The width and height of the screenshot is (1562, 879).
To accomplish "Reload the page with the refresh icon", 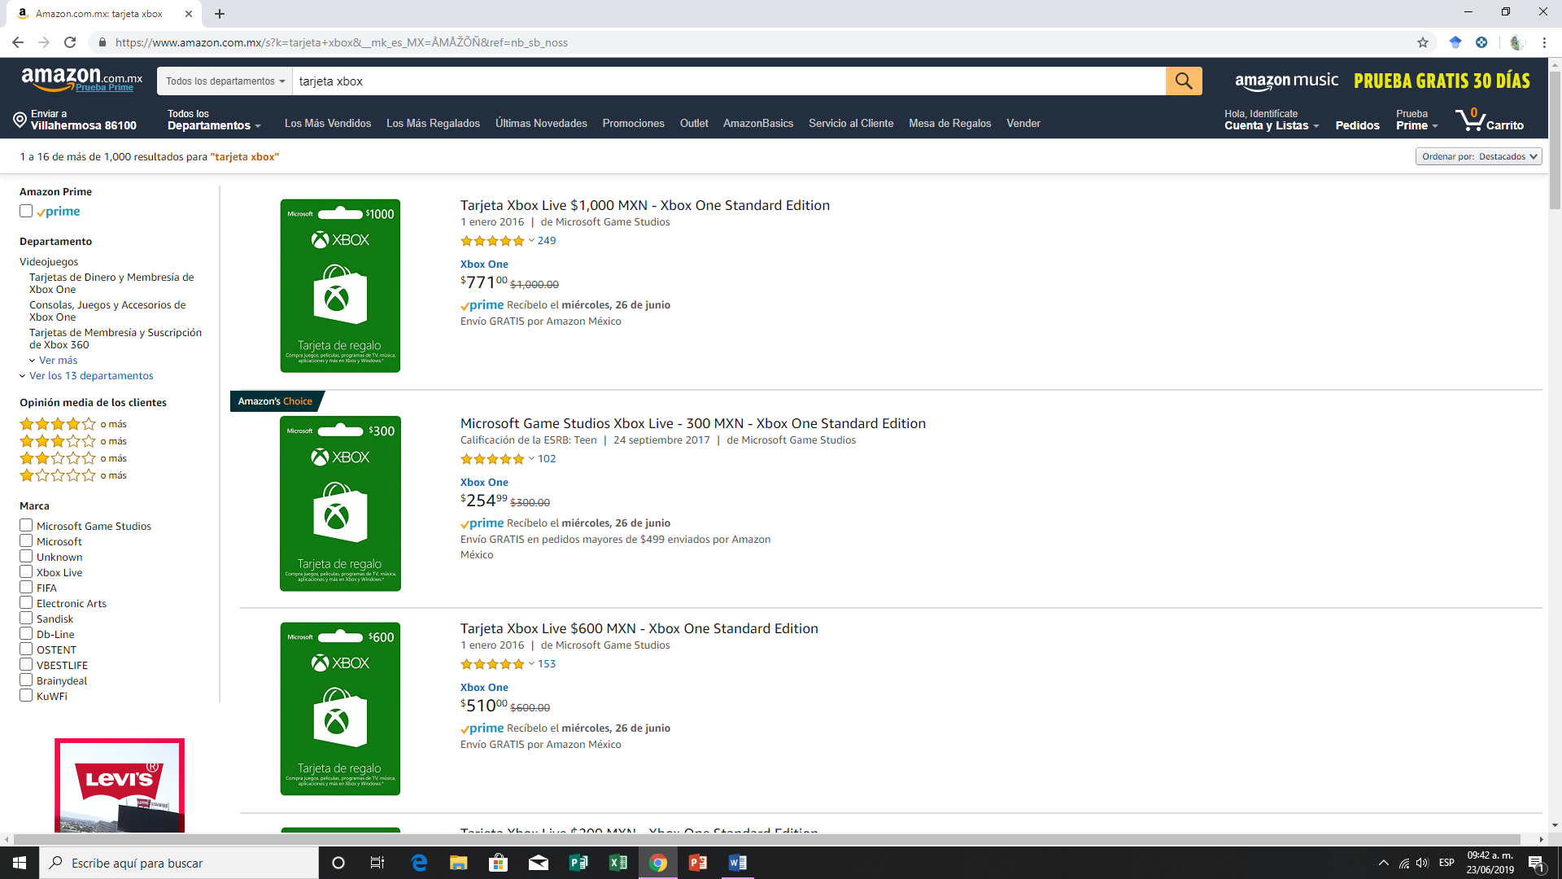I will (x=70, y=42).
